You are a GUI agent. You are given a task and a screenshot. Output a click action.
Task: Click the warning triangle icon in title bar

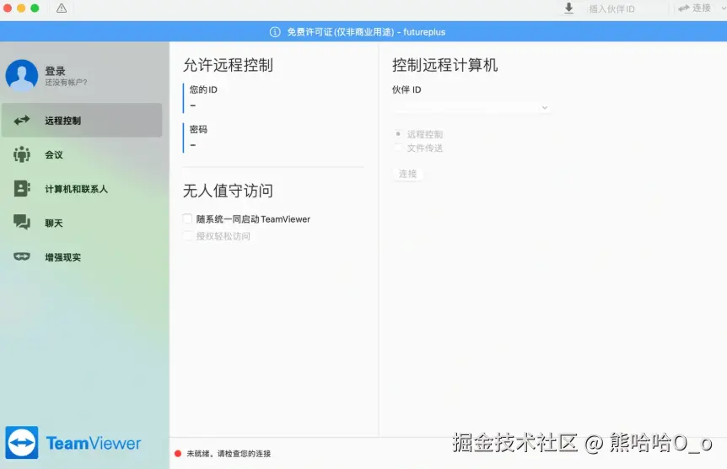coord(62,8)
